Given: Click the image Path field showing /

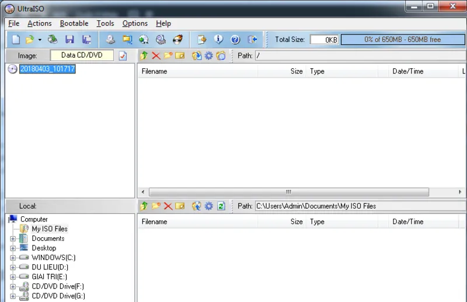Looking at the screenshot, I should pos(361,55).
